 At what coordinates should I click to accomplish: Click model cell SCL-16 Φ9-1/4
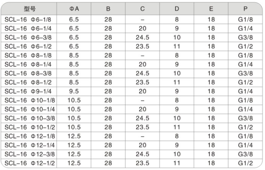click(x=29, y=91)
